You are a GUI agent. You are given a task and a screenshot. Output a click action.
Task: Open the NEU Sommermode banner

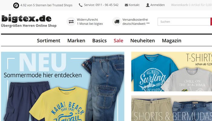(63, 87)
